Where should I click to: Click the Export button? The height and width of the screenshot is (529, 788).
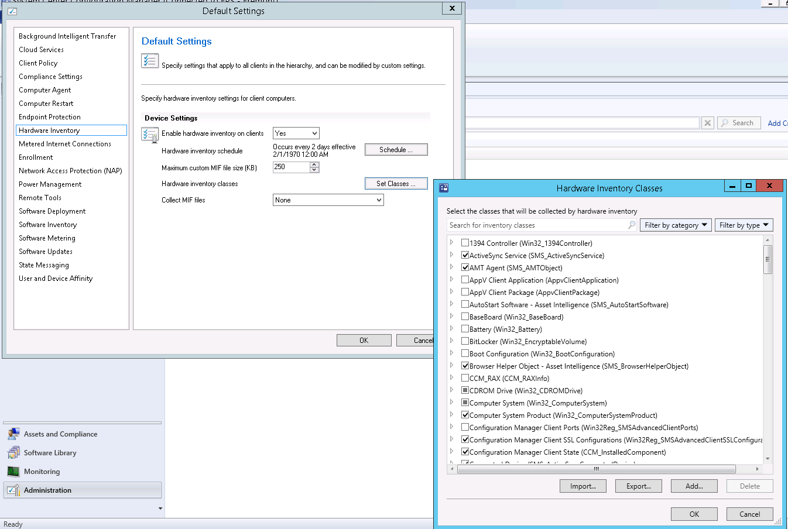click(639, 486)
